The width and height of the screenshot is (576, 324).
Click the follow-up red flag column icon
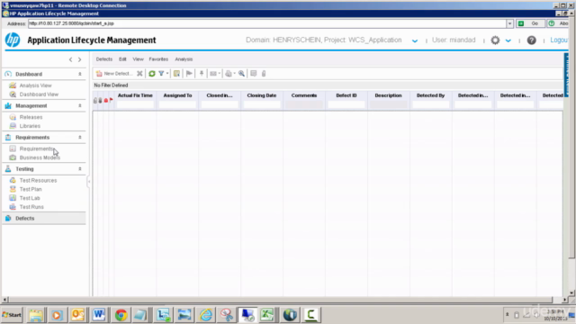pos(111,100)
